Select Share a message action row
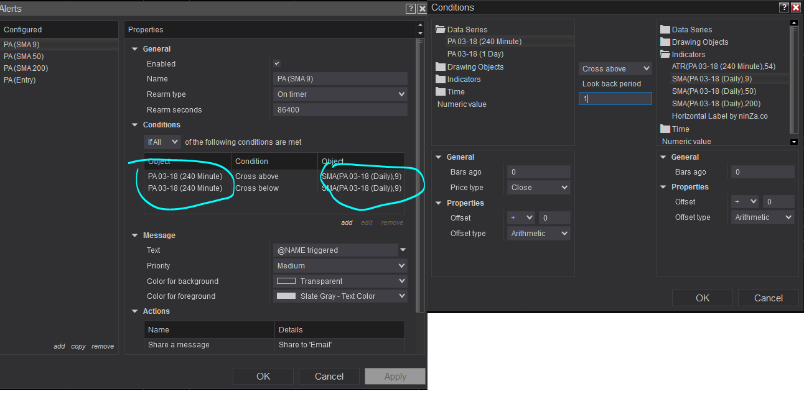Image resolution: width=804 pixels, height=402 pixels. pos(274,345)
